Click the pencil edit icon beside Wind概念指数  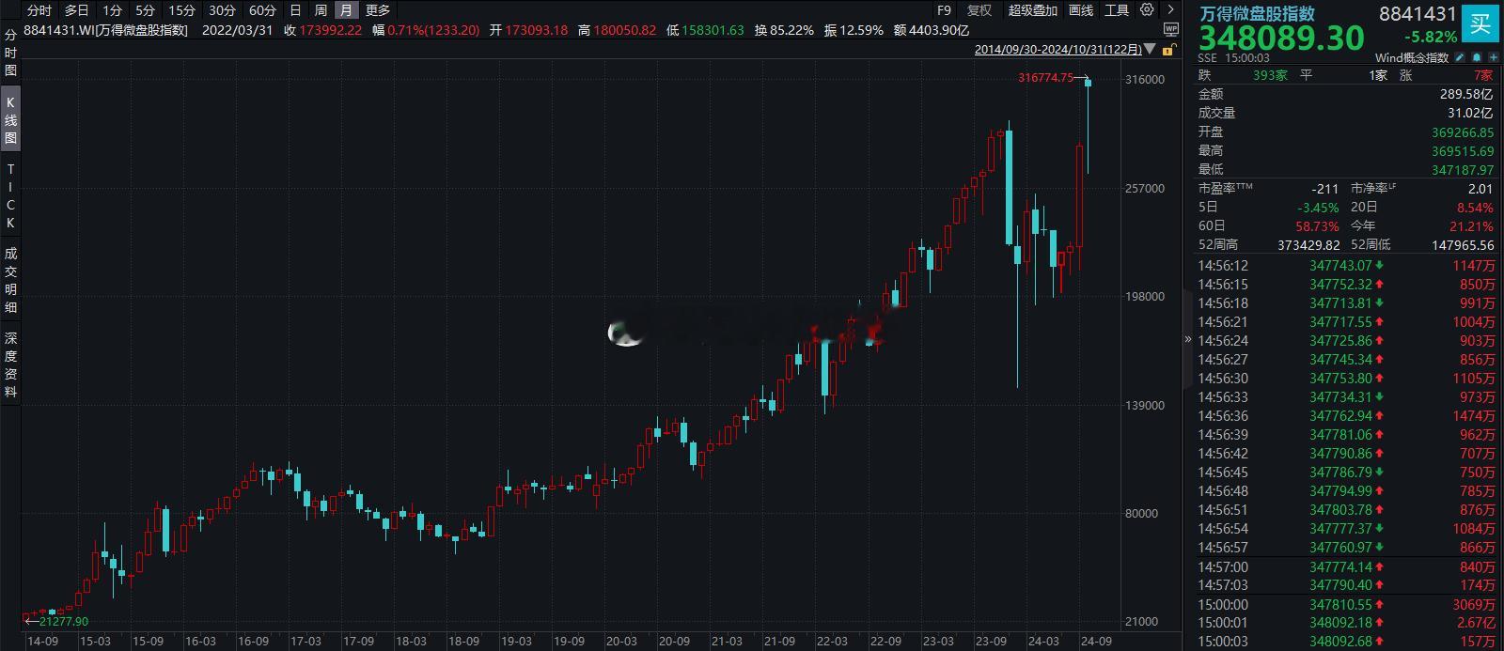click(1461, 58)
